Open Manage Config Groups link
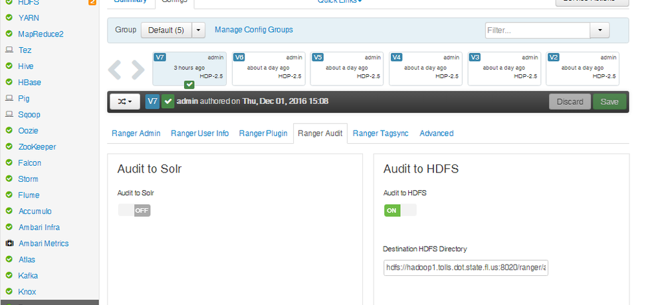Image resolution: width=664 pixels, height=305 pixels. [254, 30]
